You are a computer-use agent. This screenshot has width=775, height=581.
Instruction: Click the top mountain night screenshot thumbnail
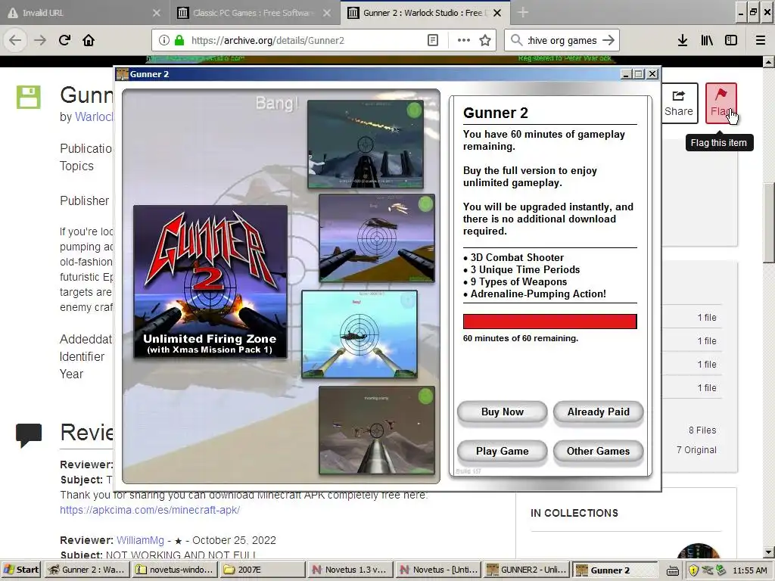click(366, 144)
